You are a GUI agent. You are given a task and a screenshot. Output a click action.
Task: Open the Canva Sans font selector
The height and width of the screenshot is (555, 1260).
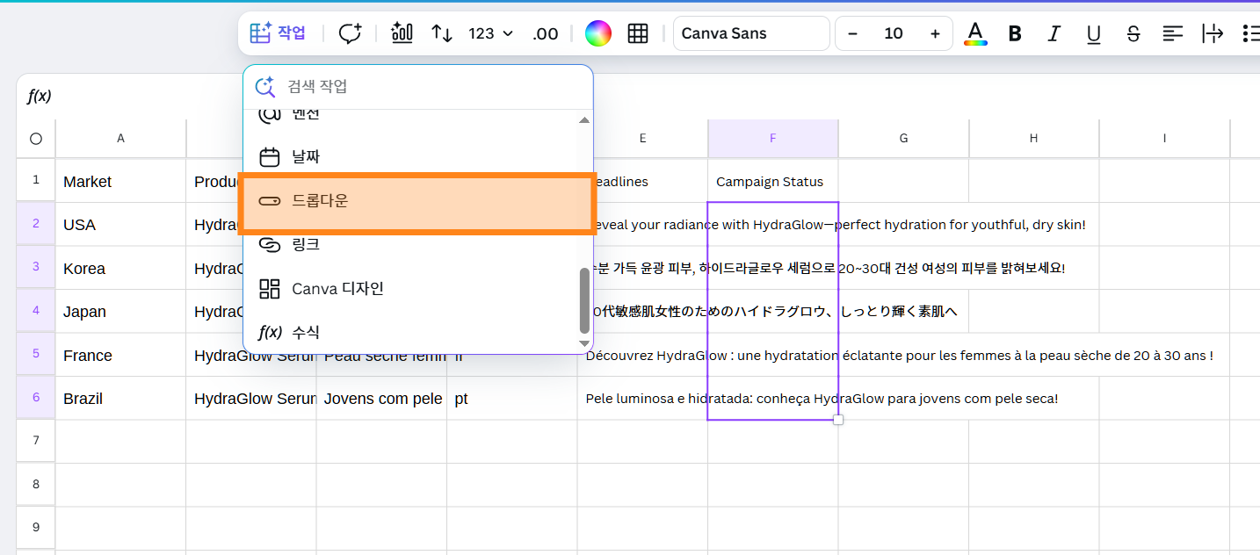751,33
